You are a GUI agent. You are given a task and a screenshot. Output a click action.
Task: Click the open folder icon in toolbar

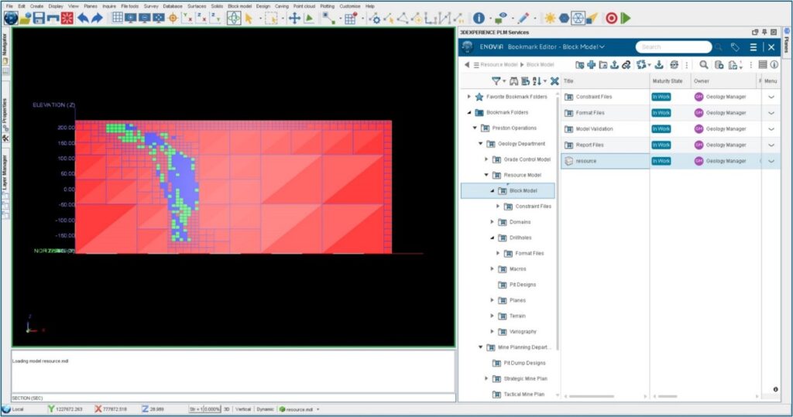(x=26, y=19)
